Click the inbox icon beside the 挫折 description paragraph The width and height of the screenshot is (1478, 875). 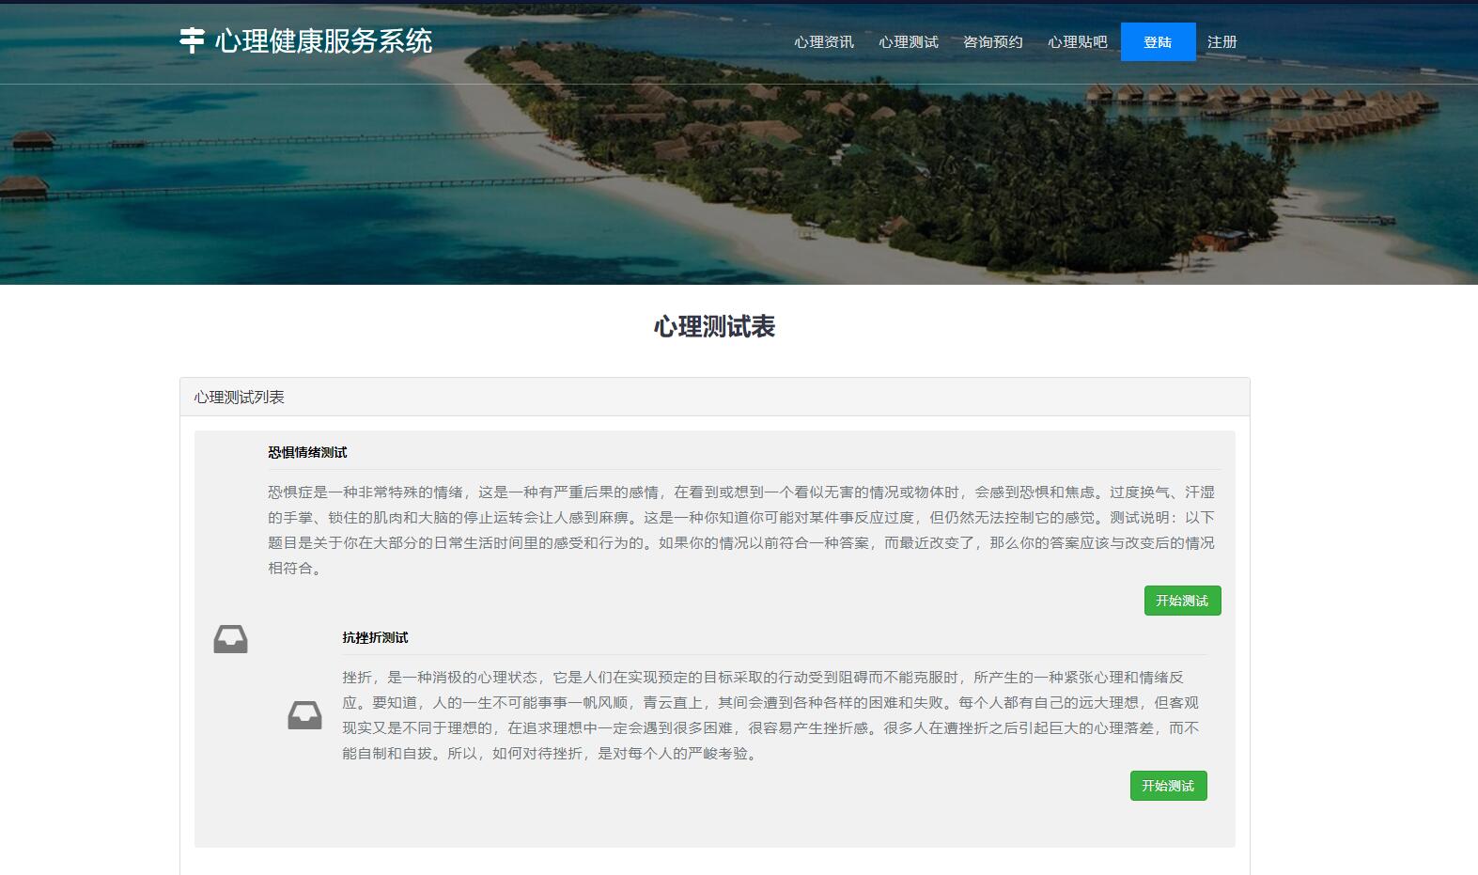coord(304,715)
